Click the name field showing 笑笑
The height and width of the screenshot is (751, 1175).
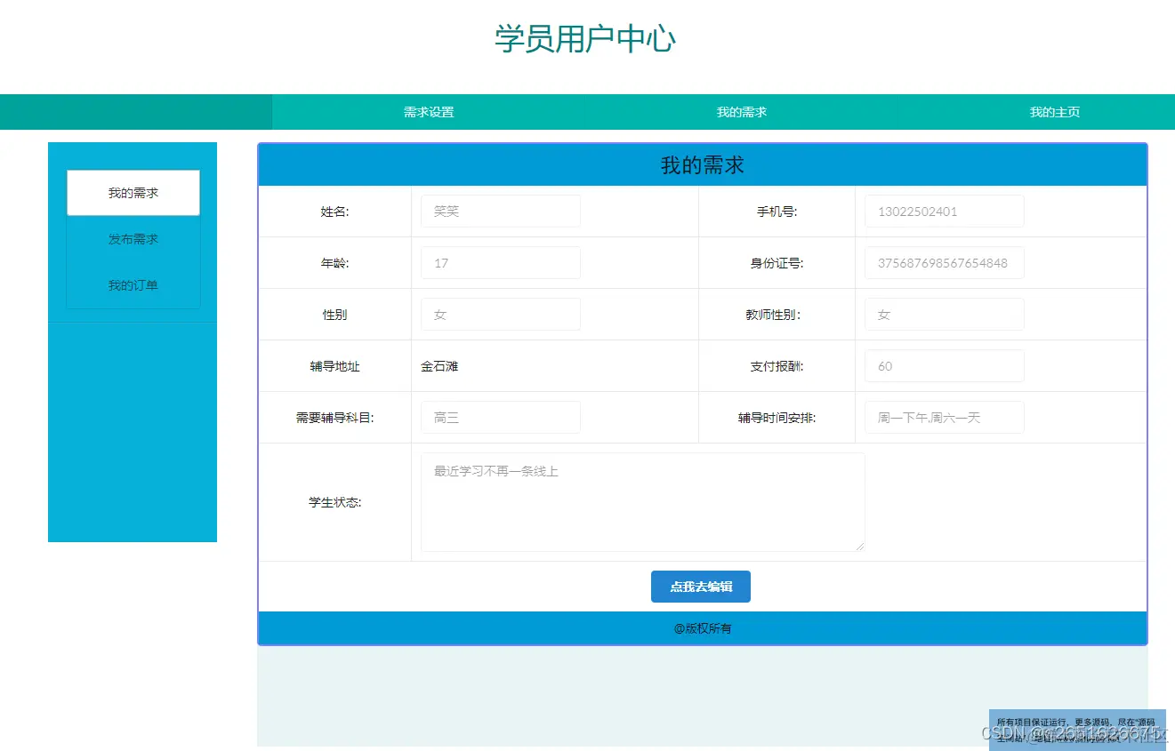pos(500,211)
